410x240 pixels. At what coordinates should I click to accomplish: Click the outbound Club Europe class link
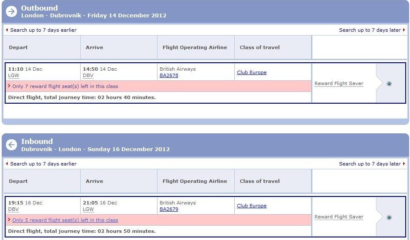click(252, 72)
